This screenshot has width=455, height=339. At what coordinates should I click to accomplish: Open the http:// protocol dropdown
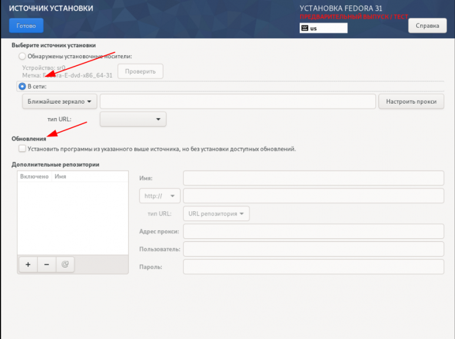160,196
